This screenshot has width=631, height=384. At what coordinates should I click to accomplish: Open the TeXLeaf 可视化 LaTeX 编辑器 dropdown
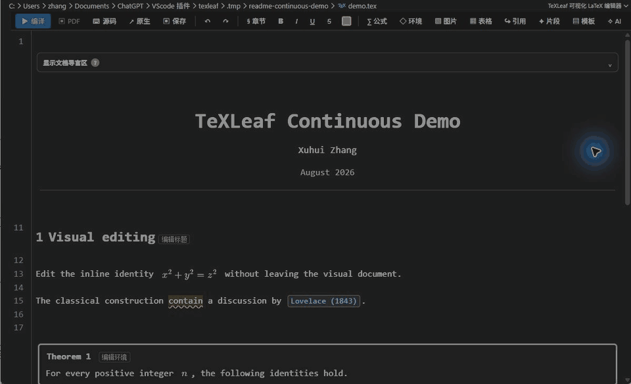[588, 6]
